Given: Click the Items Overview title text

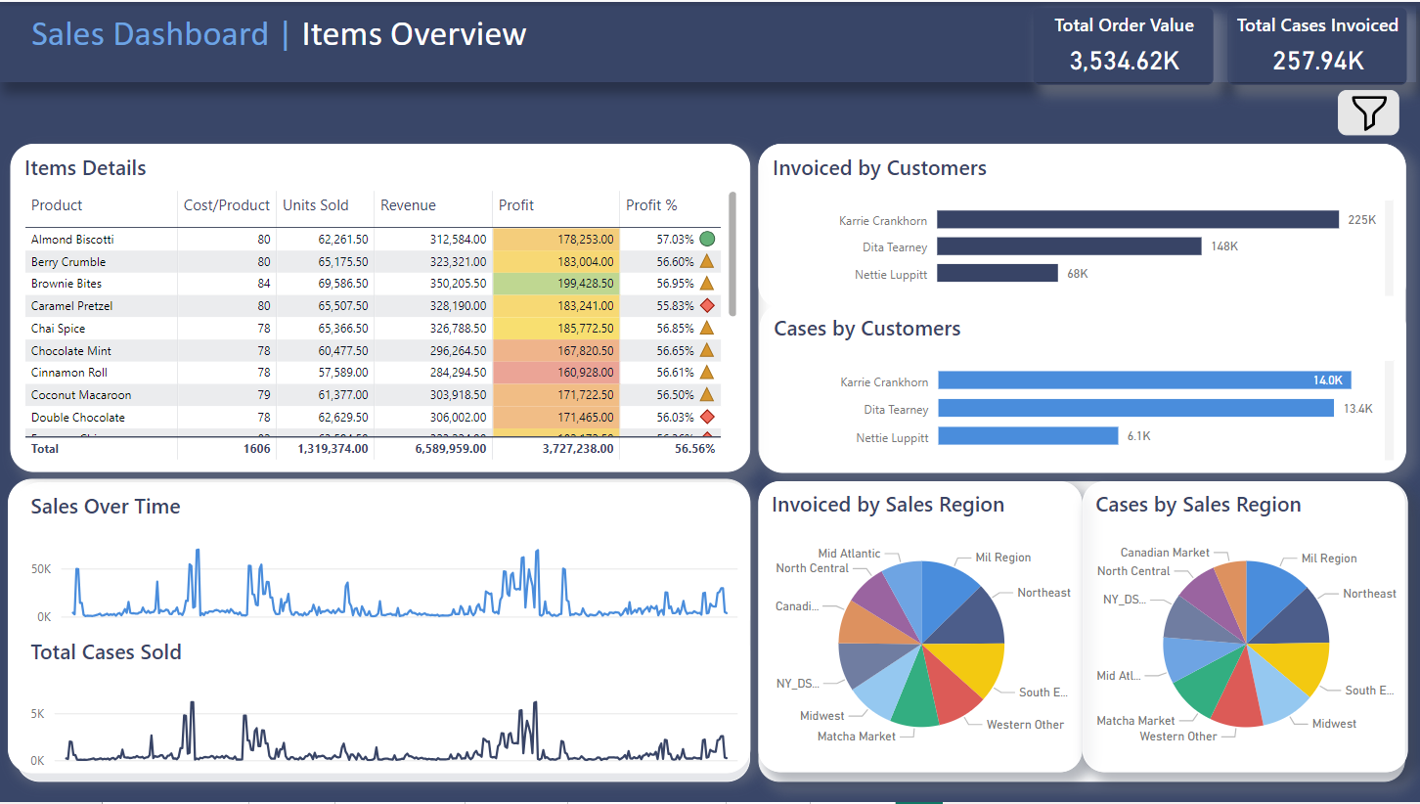Looking at the screenshot, I should [x=414, y=34].
